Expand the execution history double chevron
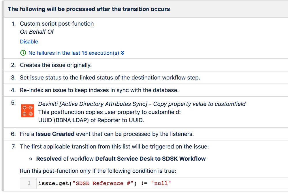 [123, 53]
